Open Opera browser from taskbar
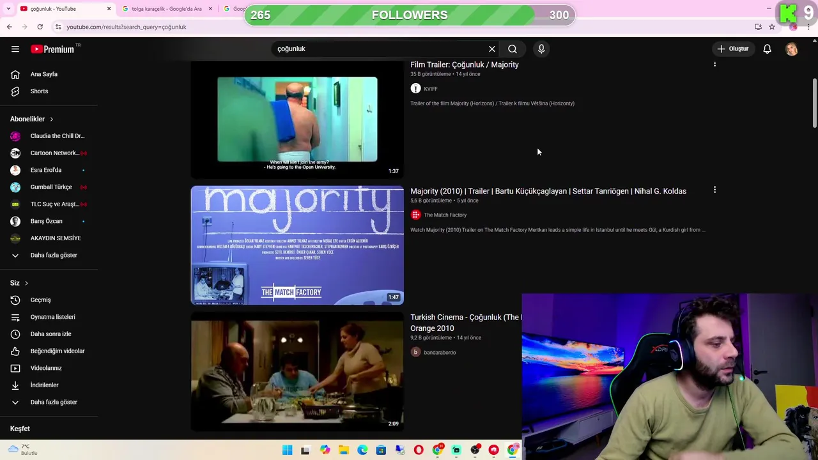818x460 pixels. [x=419, y=450]
